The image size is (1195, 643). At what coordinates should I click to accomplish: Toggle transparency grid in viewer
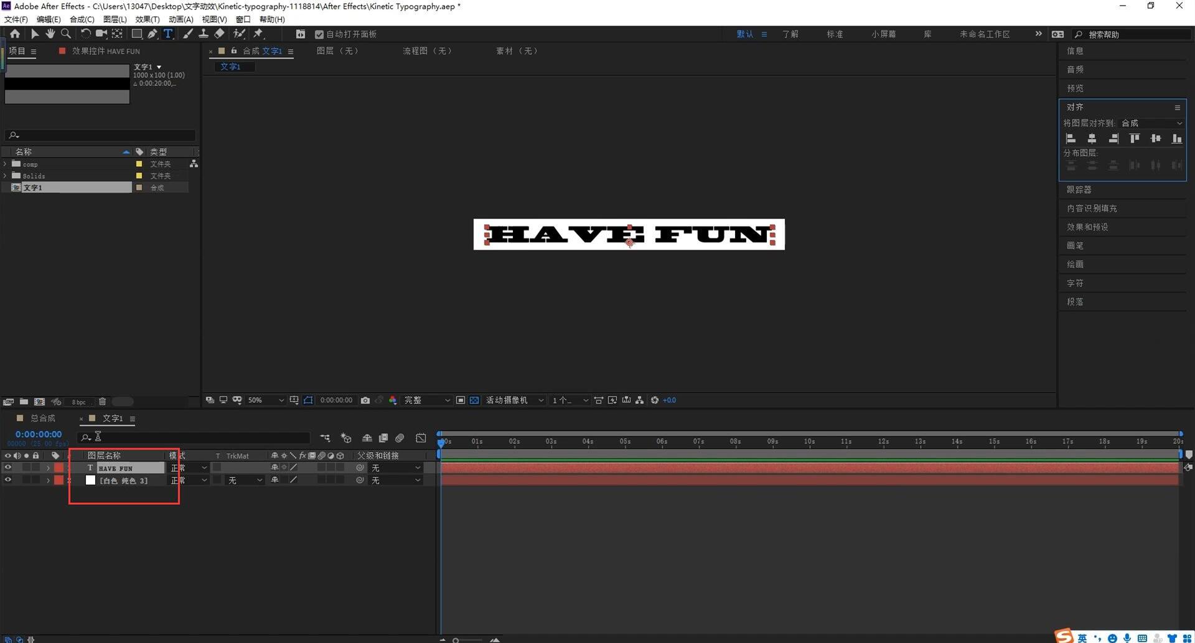pyautogui.click(x=474, y=400)
